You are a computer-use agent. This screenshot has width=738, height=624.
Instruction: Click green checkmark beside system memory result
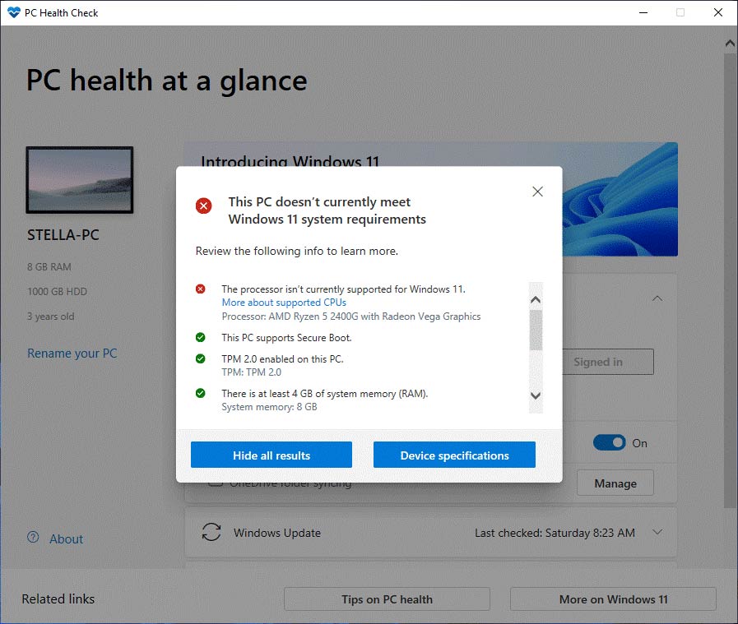coord(201,393)
